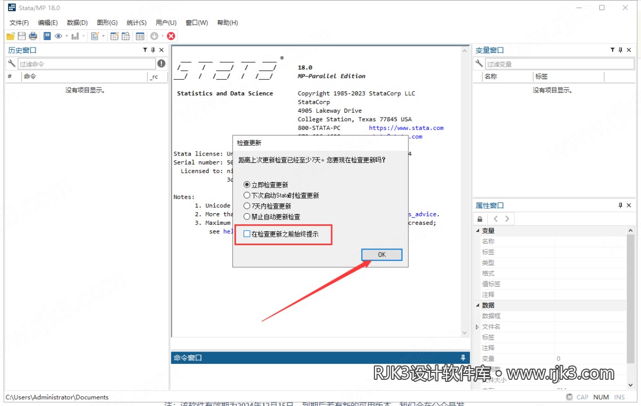The width and height of the screenshot is (641, 406).
Task: Open the 帮助(H) menu
Action: pyautogui.click(x=228, y=22)
